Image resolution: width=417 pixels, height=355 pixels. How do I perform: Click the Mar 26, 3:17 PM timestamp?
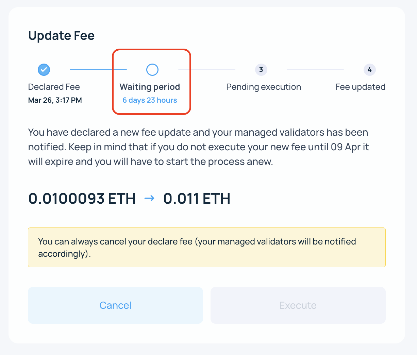click(55, 100)
